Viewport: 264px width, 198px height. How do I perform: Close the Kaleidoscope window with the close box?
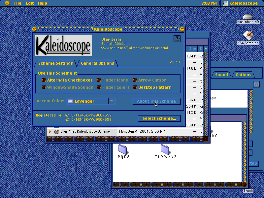[35, 29]
